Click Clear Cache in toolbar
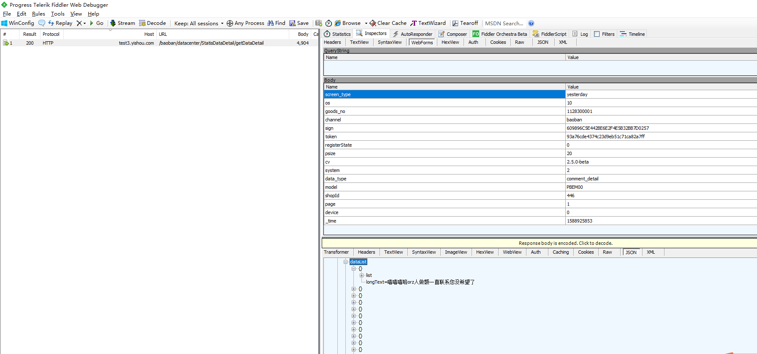The height and width of the screenshot is (354, 757). (x=388, y=23)
